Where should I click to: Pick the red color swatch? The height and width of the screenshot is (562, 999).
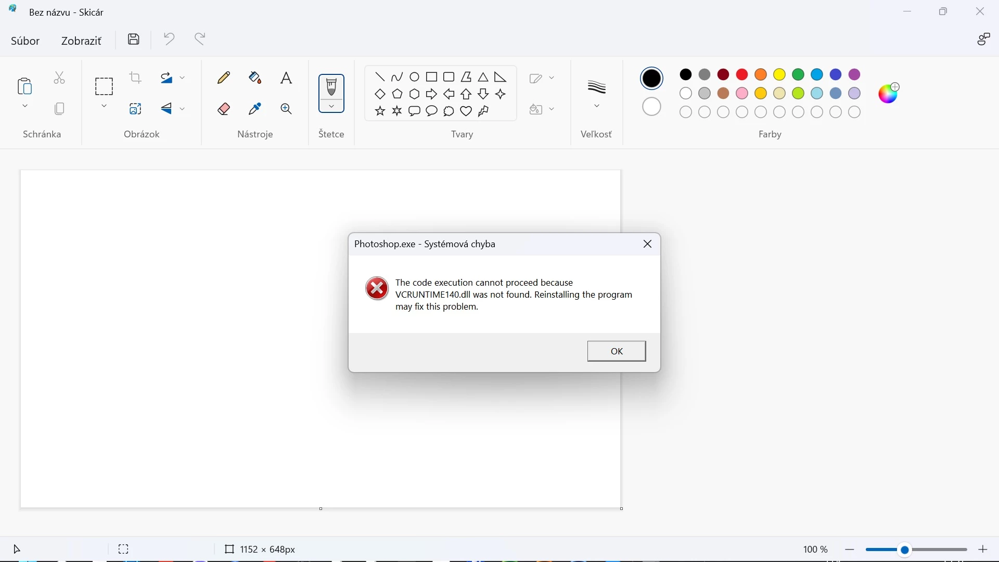(742, 75)
